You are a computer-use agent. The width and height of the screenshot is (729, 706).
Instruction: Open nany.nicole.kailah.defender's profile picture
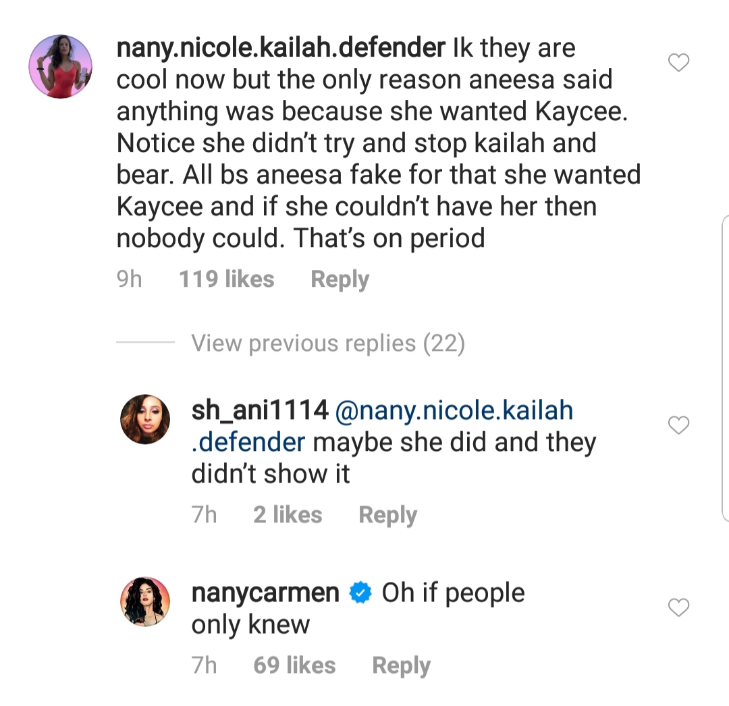click(61, 66)
